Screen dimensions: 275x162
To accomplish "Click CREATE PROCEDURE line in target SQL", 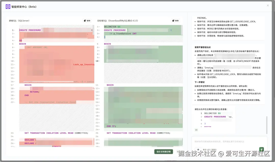I will click(x=115, y=30).
